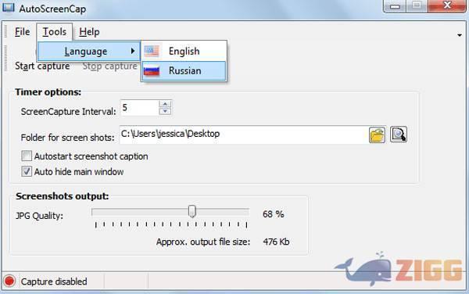Click Start capture button
469x294 pixels.
42,66
